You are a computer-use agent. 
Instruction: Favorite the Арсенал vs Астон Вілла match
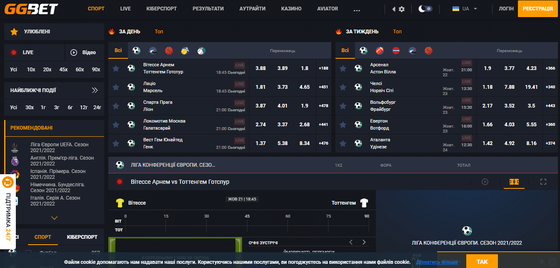tap(343, 68)
